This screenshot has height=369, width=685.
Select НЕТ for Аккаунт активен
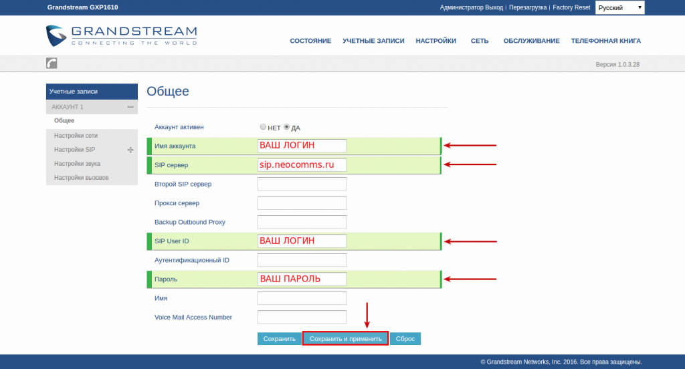[263, 127]
